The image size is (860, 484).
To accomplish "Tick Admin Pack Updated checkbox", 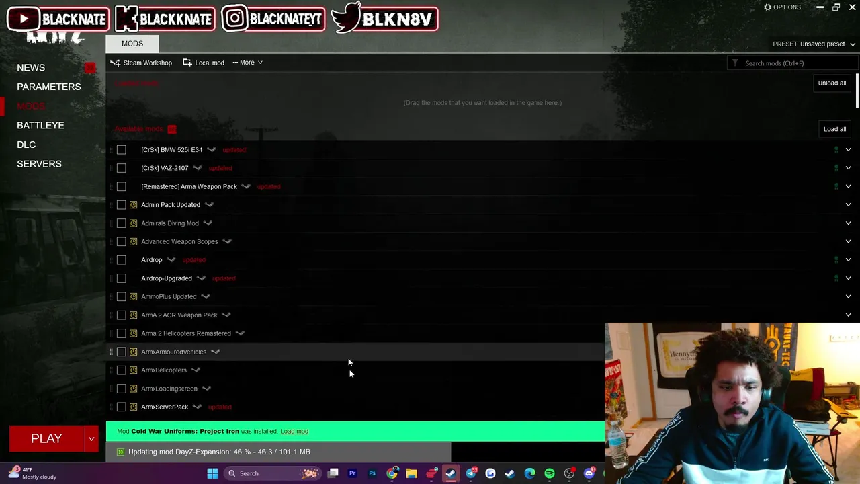I will point(121,205).
